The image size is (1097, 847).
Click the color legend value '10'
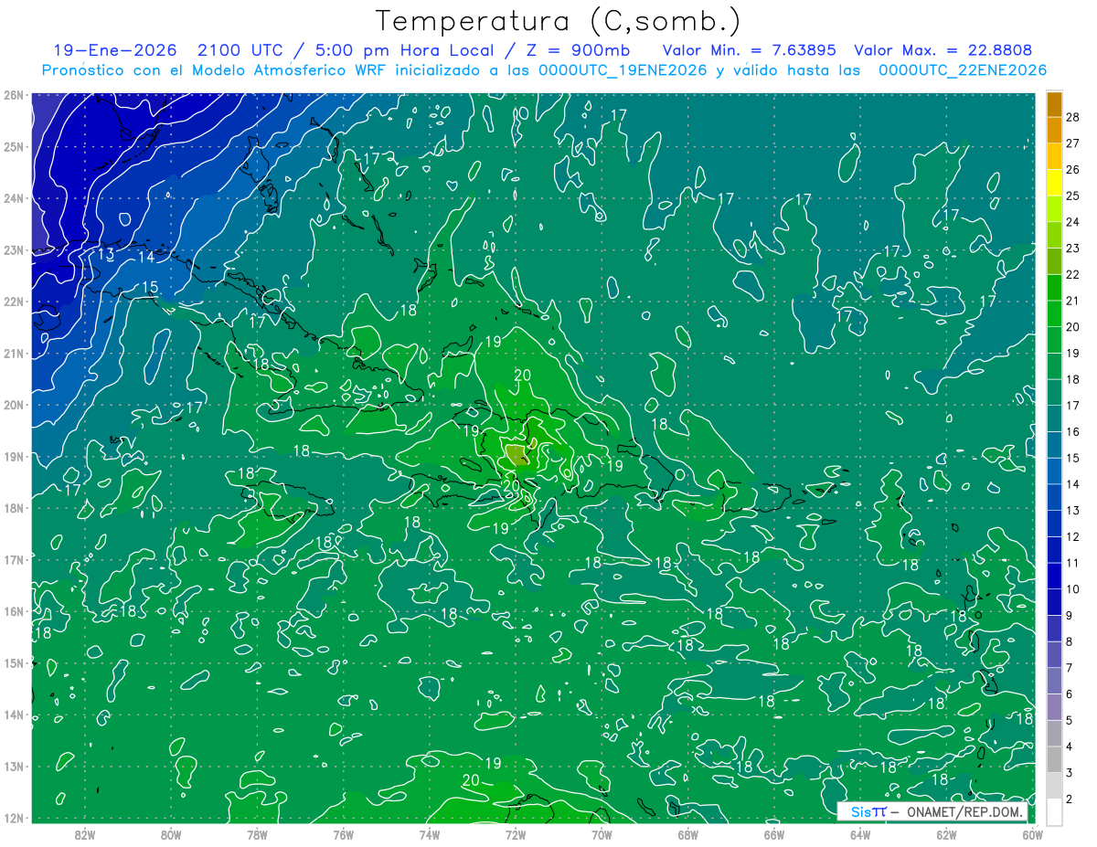(1073, 589)
